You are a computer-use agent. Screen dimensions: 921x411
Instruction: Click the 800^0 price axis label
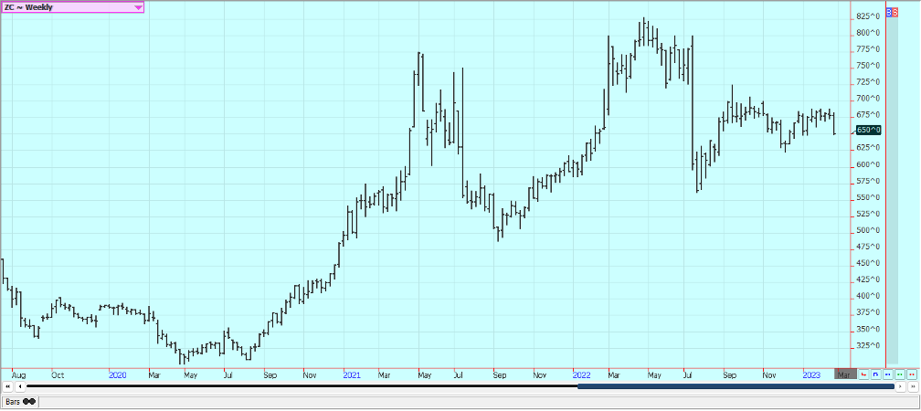tap(869, 33)
